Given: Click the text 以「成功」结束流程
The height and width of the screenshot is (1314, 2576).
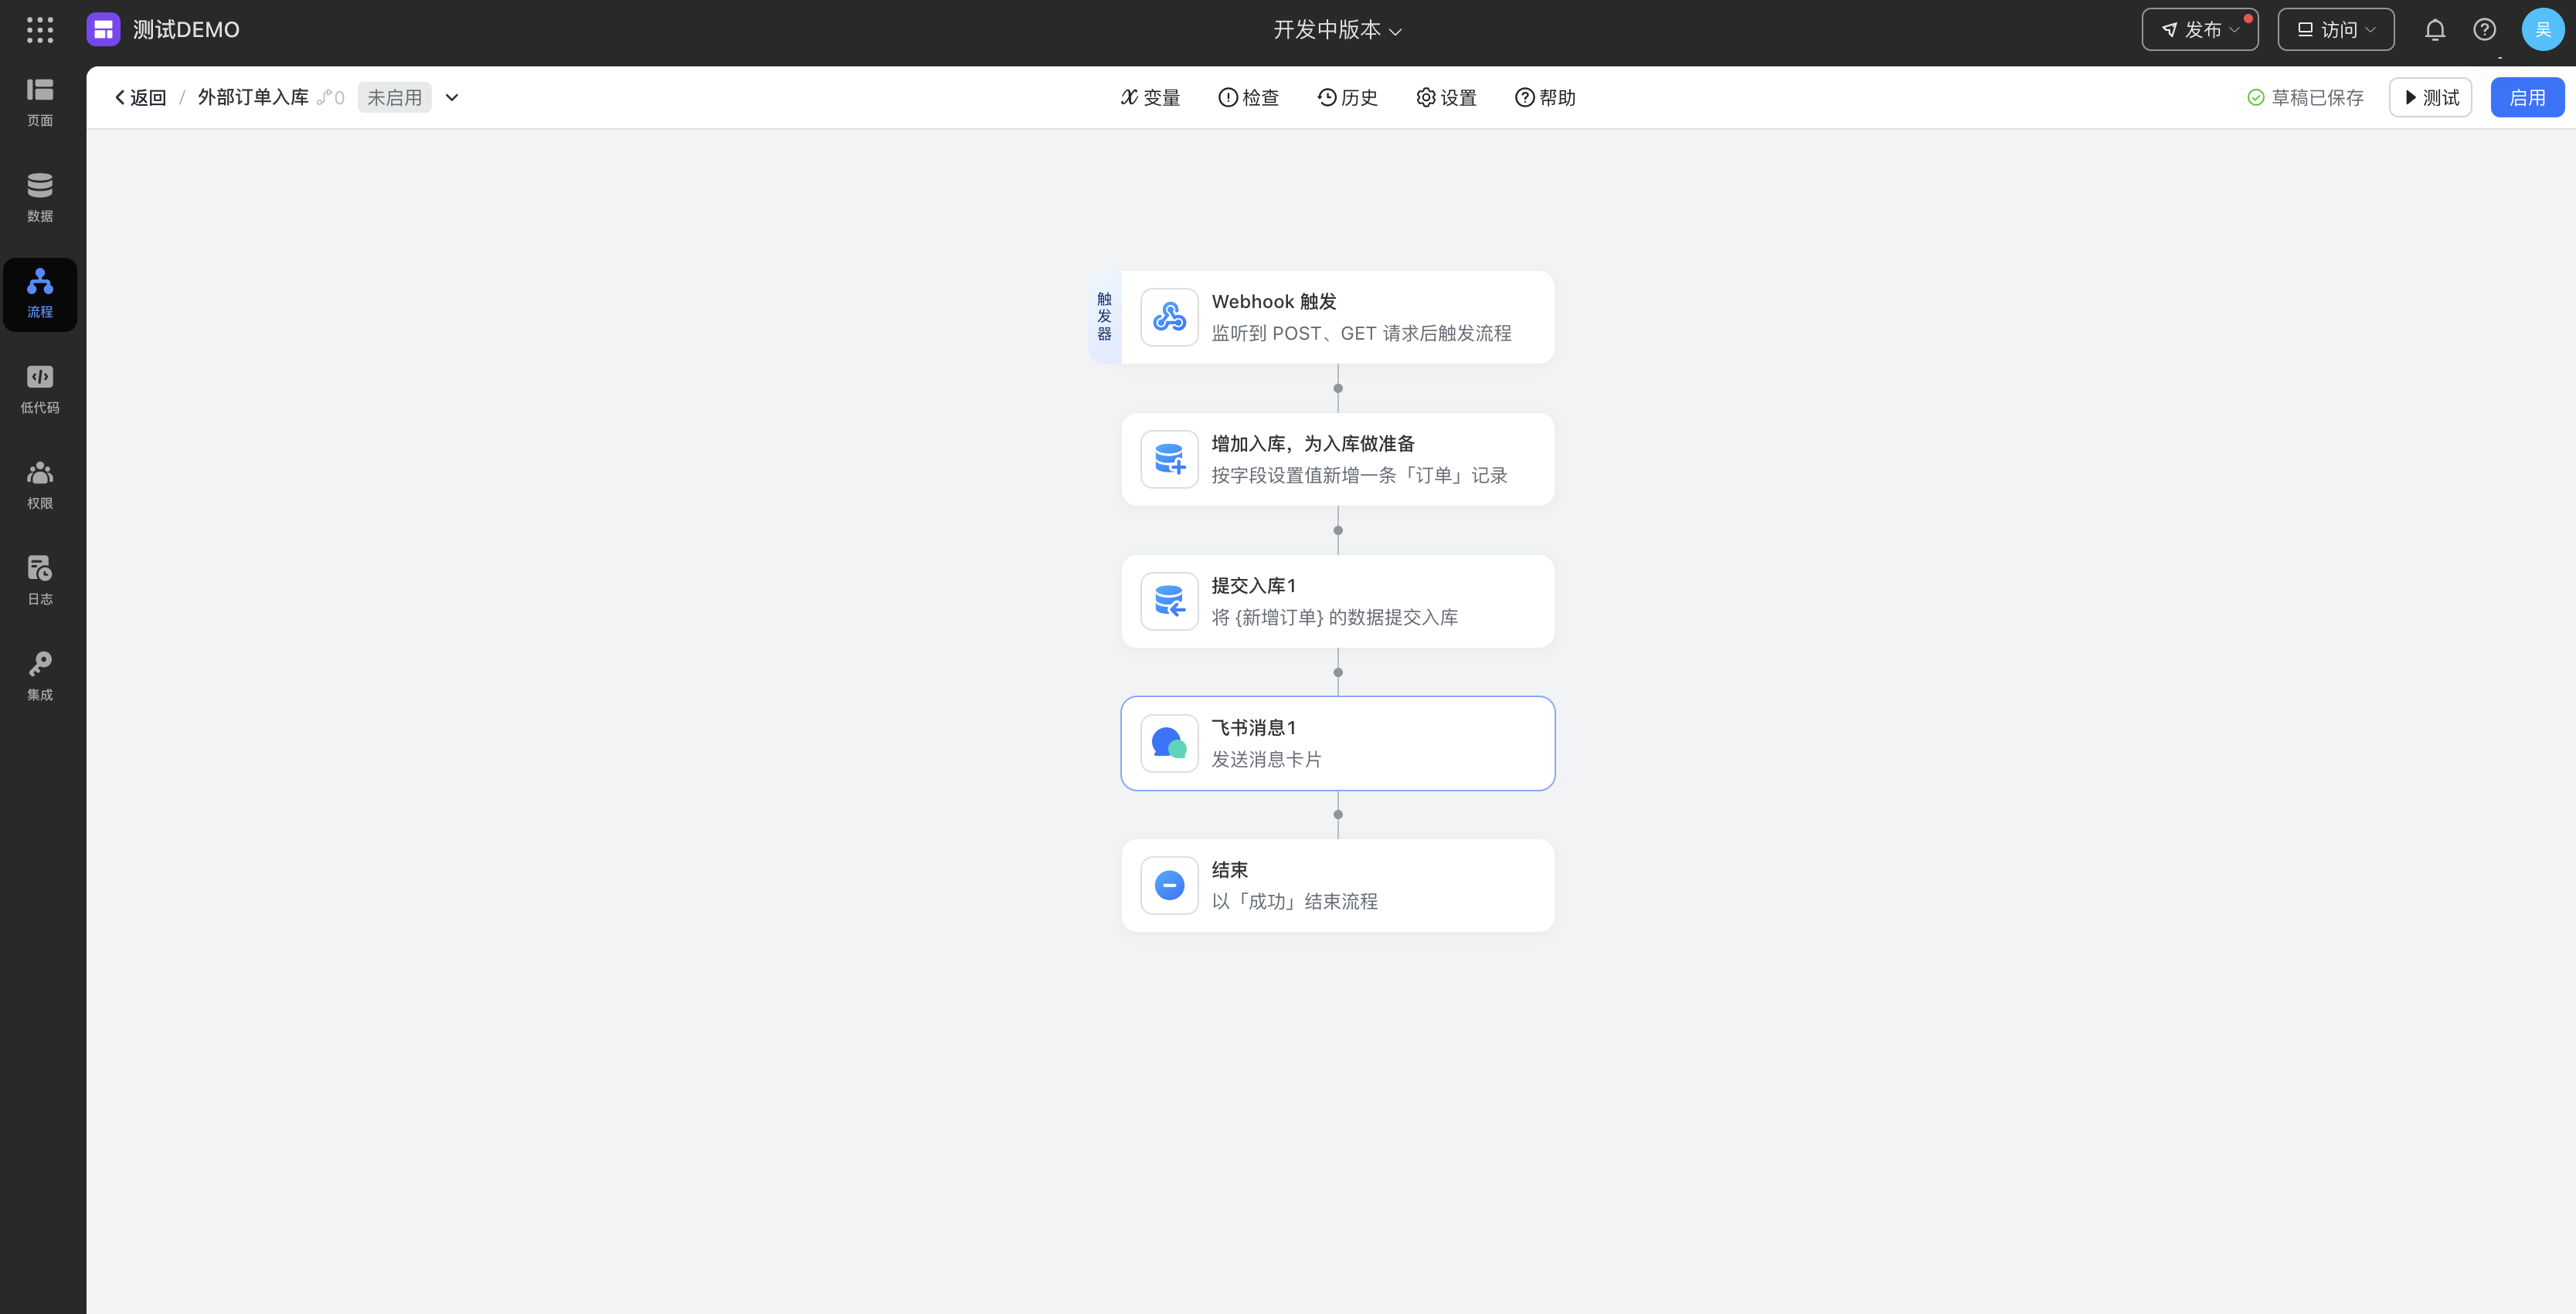Looking at the screenshot, I should (1294, 901).
